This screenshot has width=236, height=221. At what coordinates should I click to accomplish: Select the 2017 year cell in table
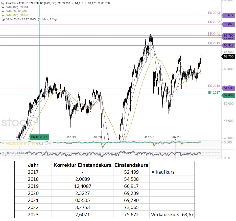[x=33, y=172]
